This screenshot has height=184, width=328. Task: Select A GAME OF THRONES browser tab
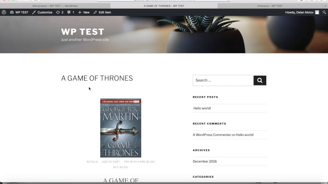point(164,6)
